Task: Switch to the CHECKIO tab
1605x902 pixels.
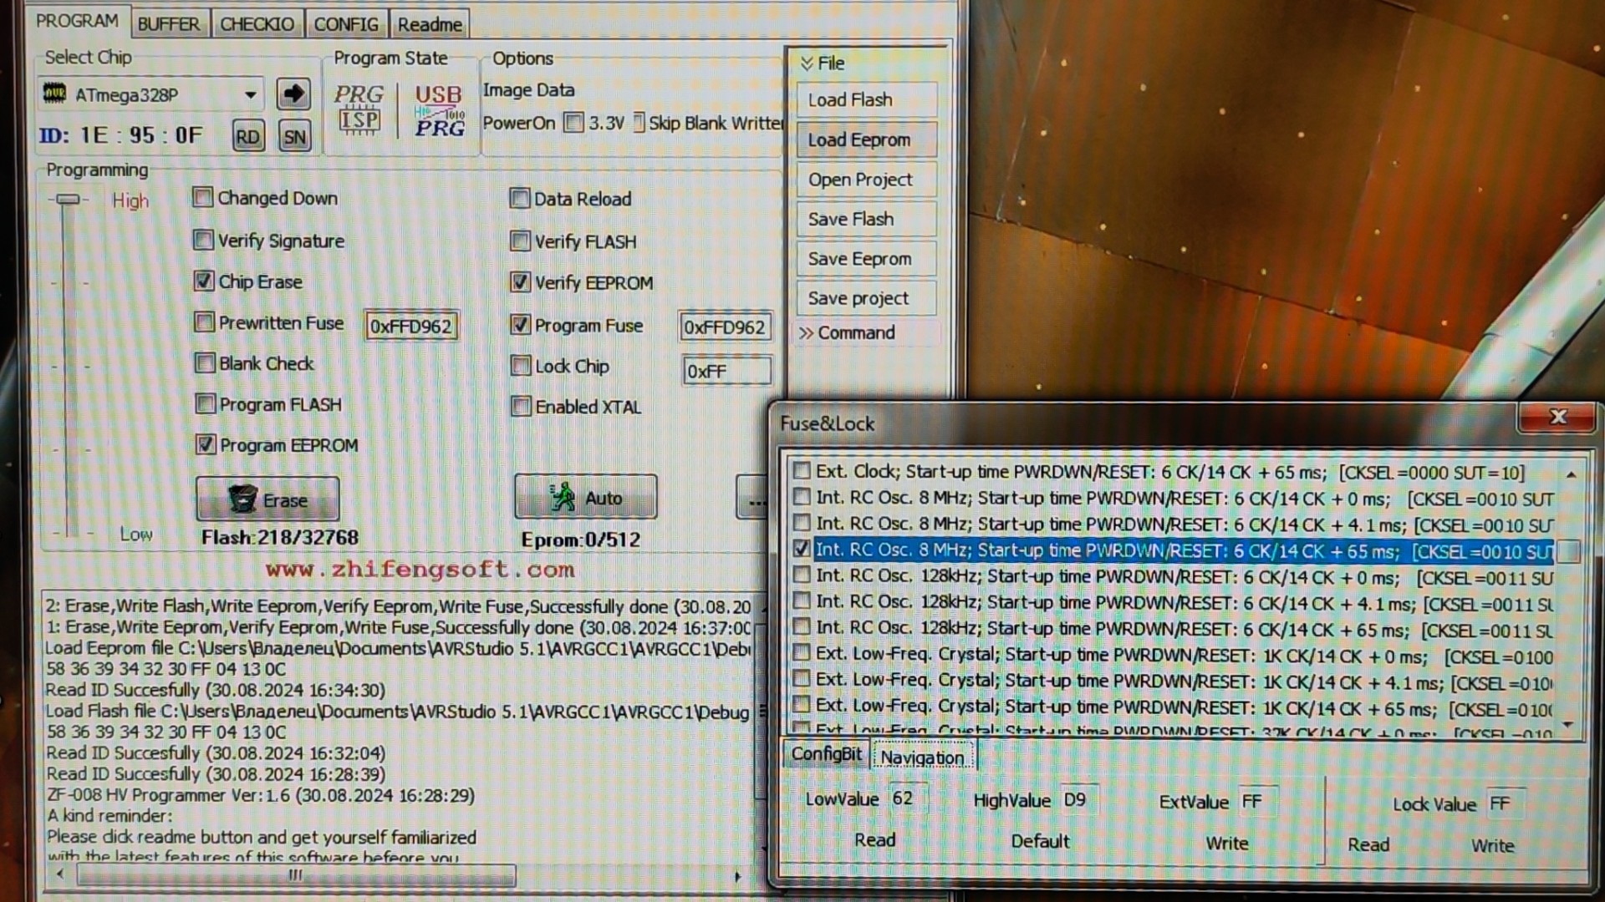Action: 257,24
